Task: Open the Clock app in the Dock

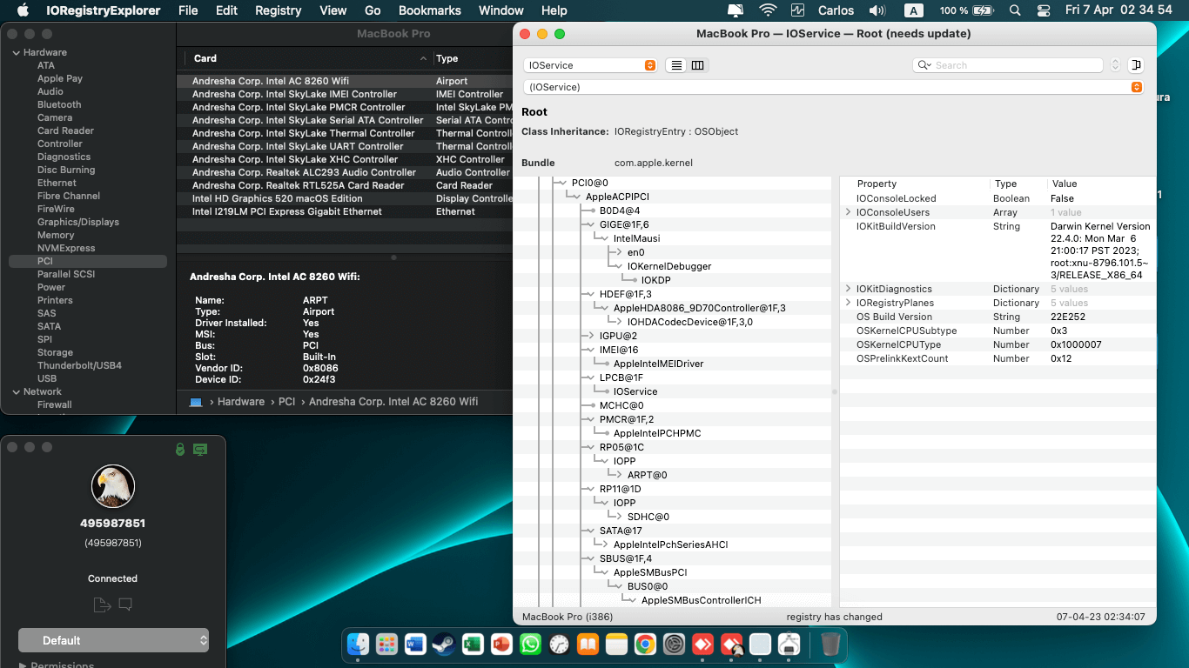Action: click(560, 645)
